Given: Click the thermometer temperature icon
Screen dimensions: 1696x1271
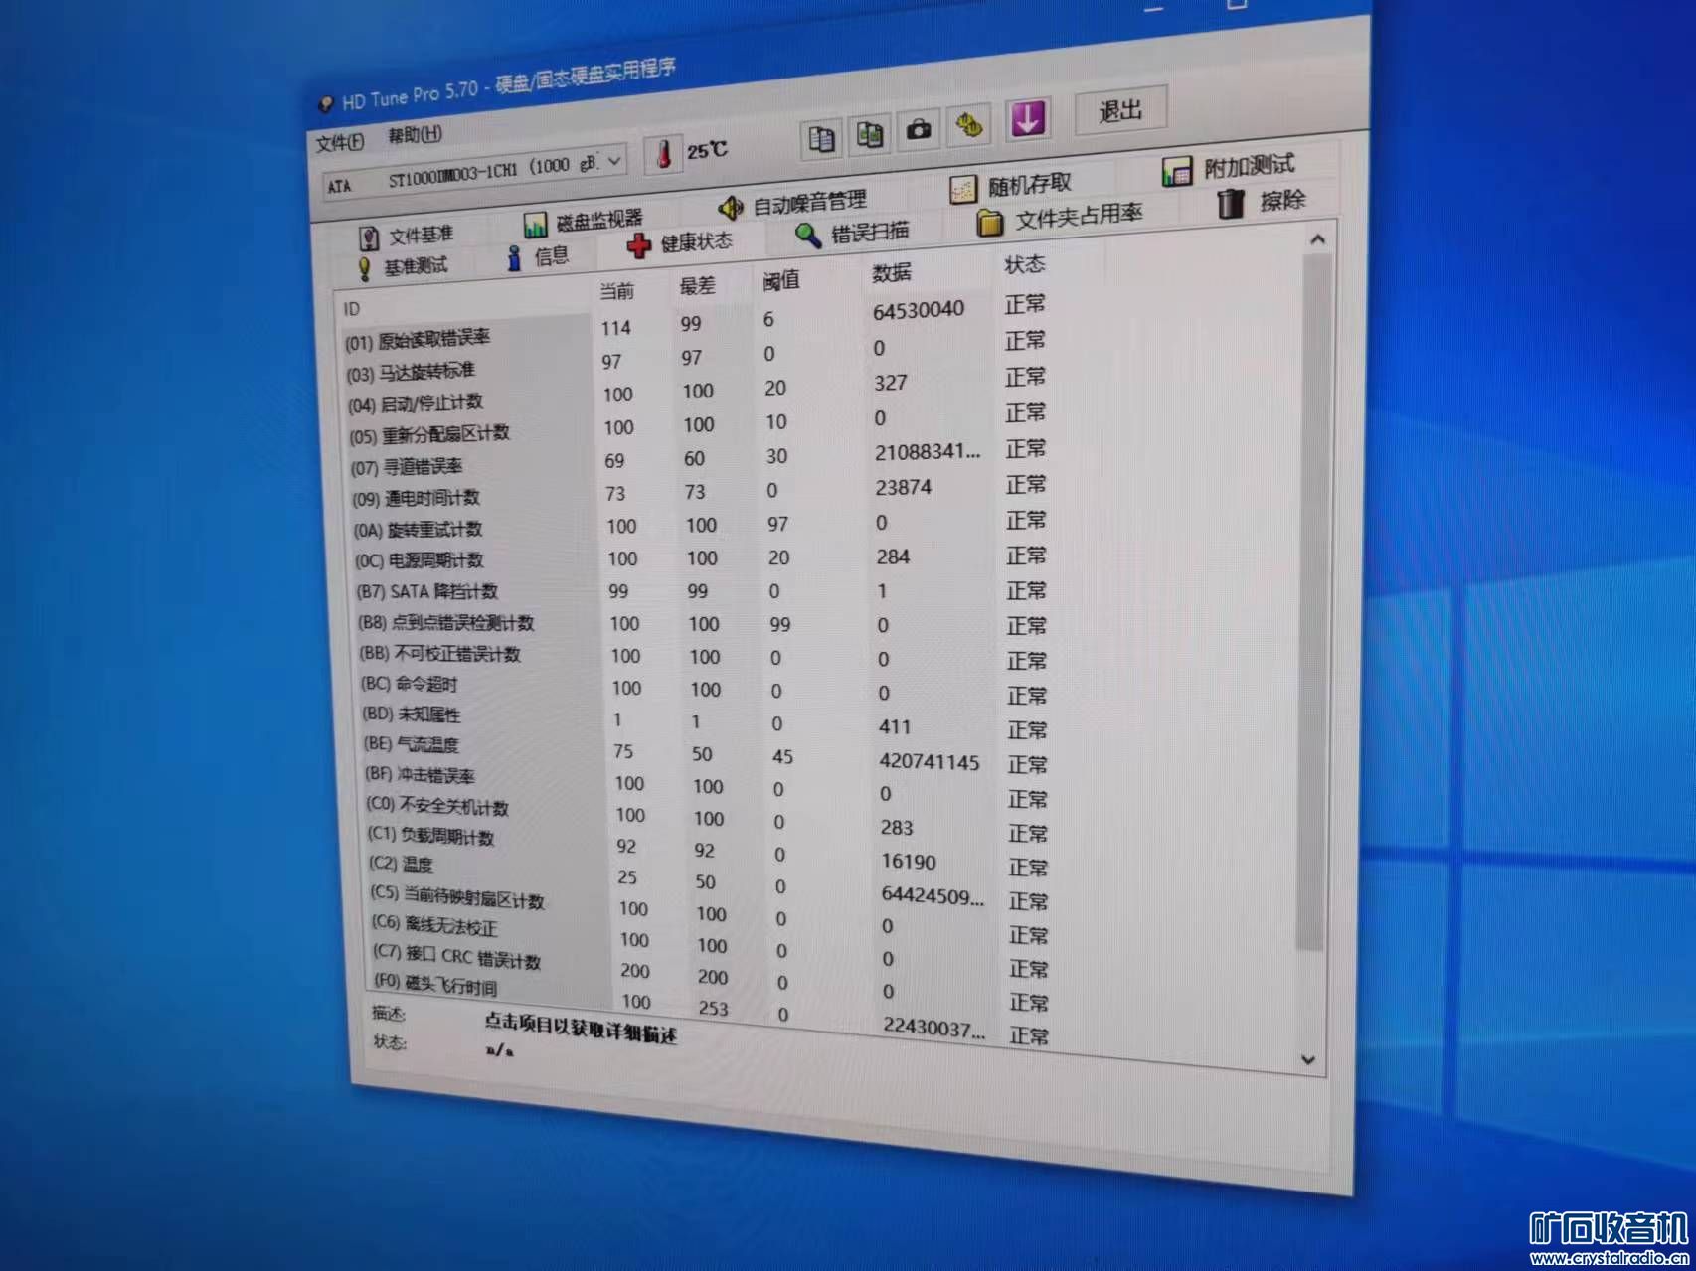Looking at the screenshot, I should coord(663,155).
